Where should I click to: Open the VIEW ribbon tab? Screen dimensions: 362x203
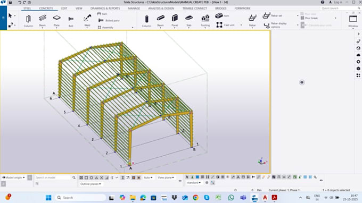(x=79, y=9)
